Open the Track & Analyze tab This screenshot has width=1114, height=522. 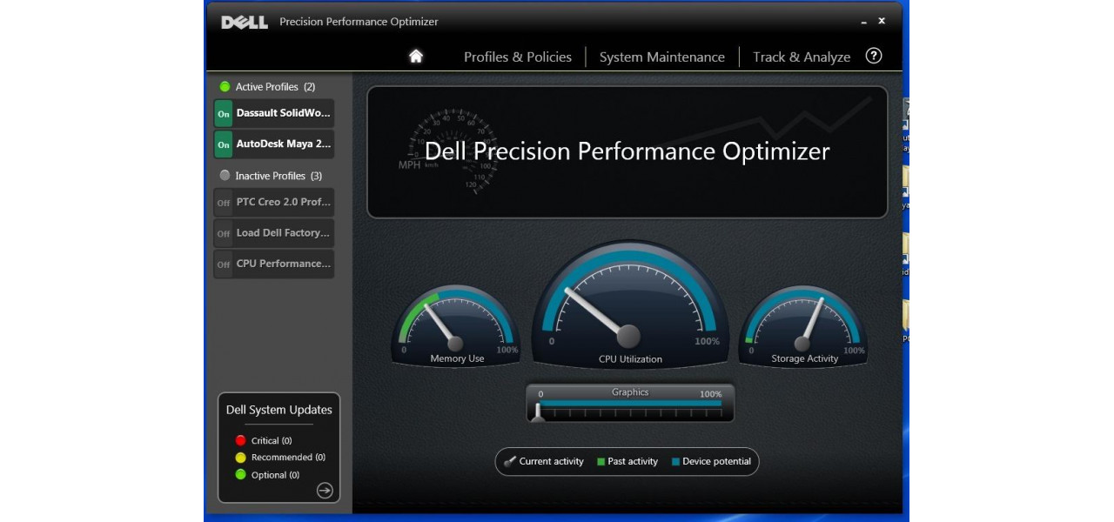(802, 57)
